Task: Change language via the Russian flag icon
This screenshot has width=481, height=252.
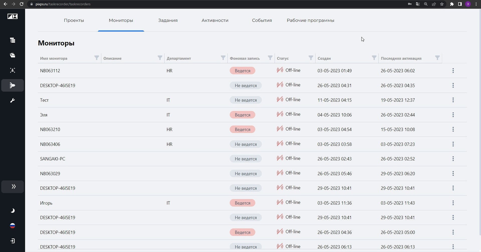Action: (13, 226)
